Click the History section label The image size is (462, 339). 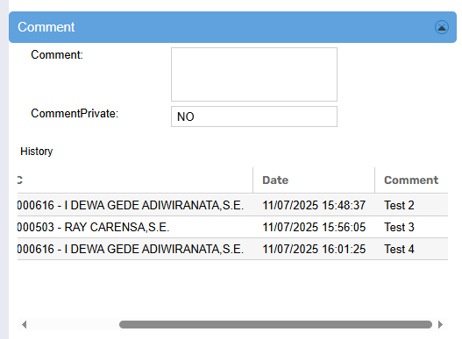pos(37,152)
